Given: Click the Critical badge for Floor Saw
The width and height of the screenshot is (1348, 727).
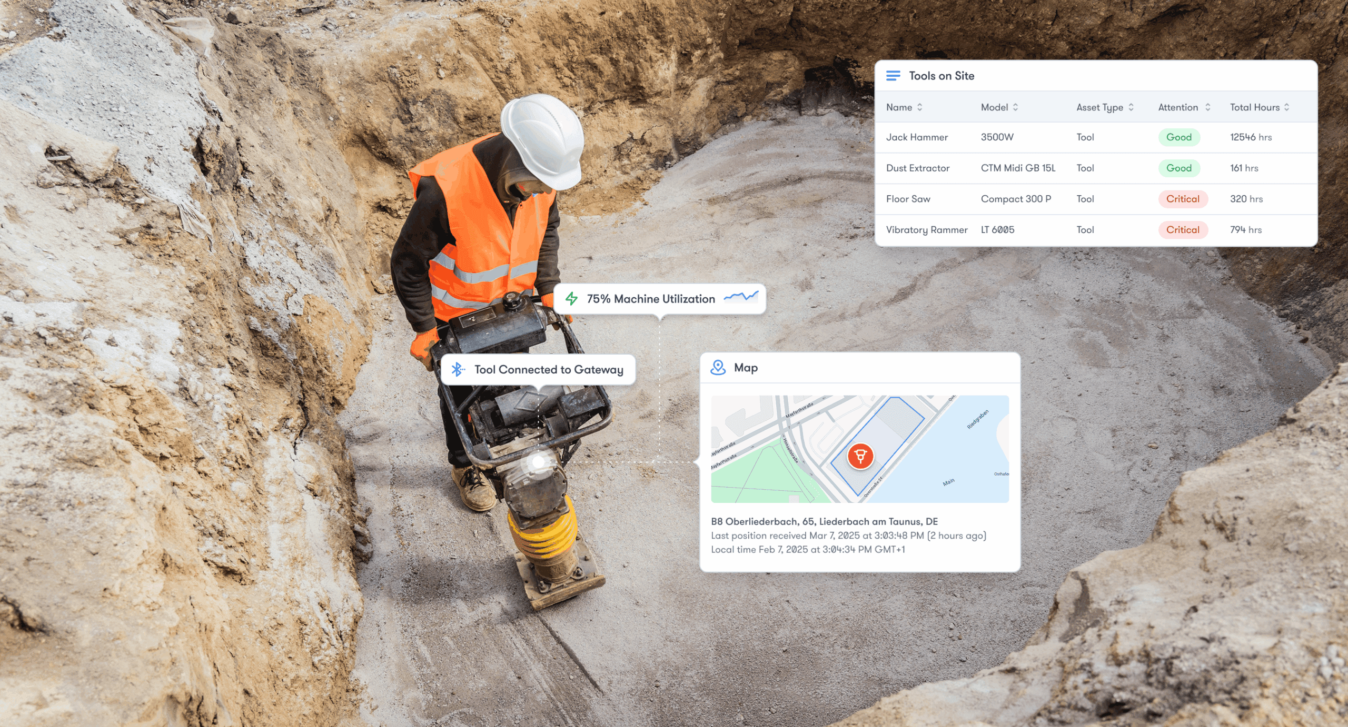Looking at the screenshot, I should pos(1182,199).
